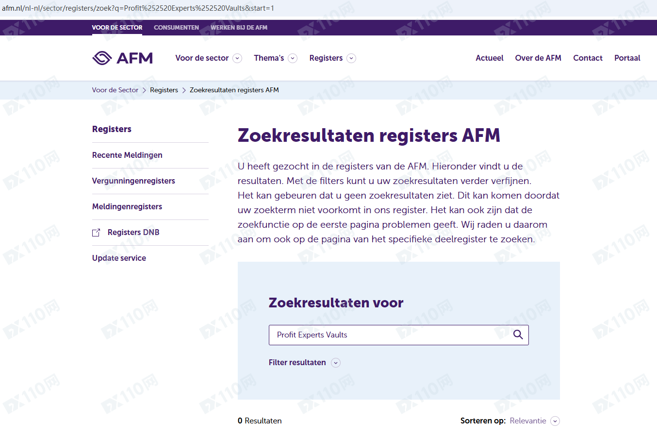Open the Werken bij de AFM tab

coord(239,28)
